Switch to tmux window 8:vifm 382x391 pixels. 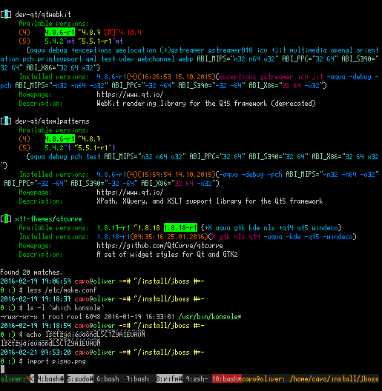click(169, 379)
